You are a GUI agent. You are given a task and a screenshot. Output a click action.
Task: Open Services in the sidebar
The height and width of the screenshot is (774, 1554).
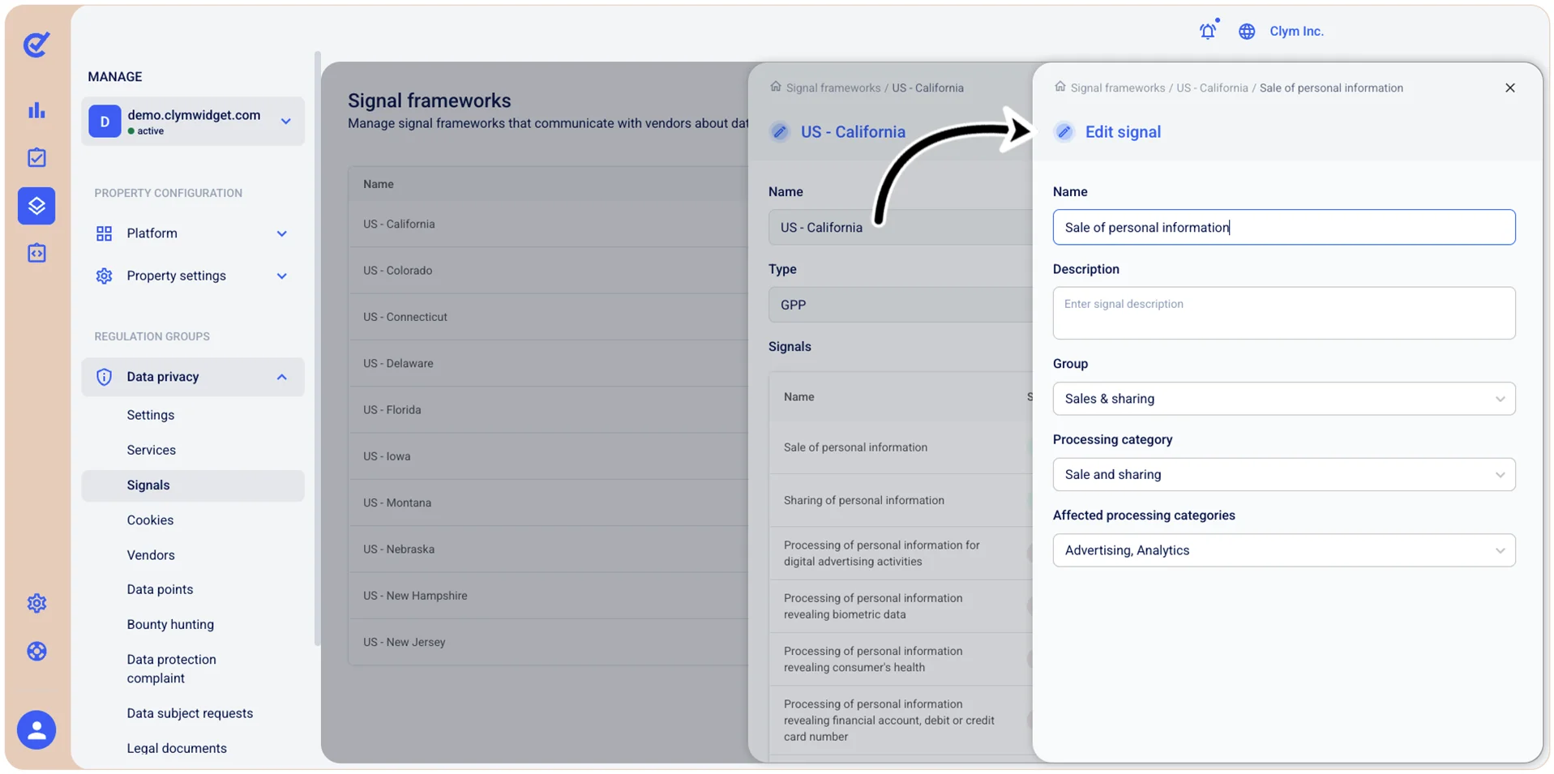coord(151,450)
